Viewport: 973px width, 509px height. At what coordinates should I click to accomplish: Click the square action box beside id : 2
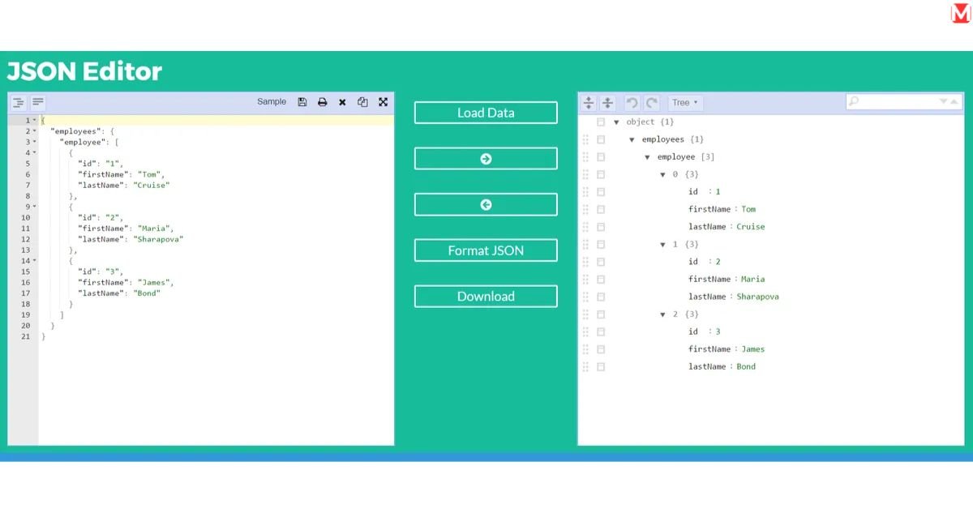pyautogui.click(x=601, y=262)
